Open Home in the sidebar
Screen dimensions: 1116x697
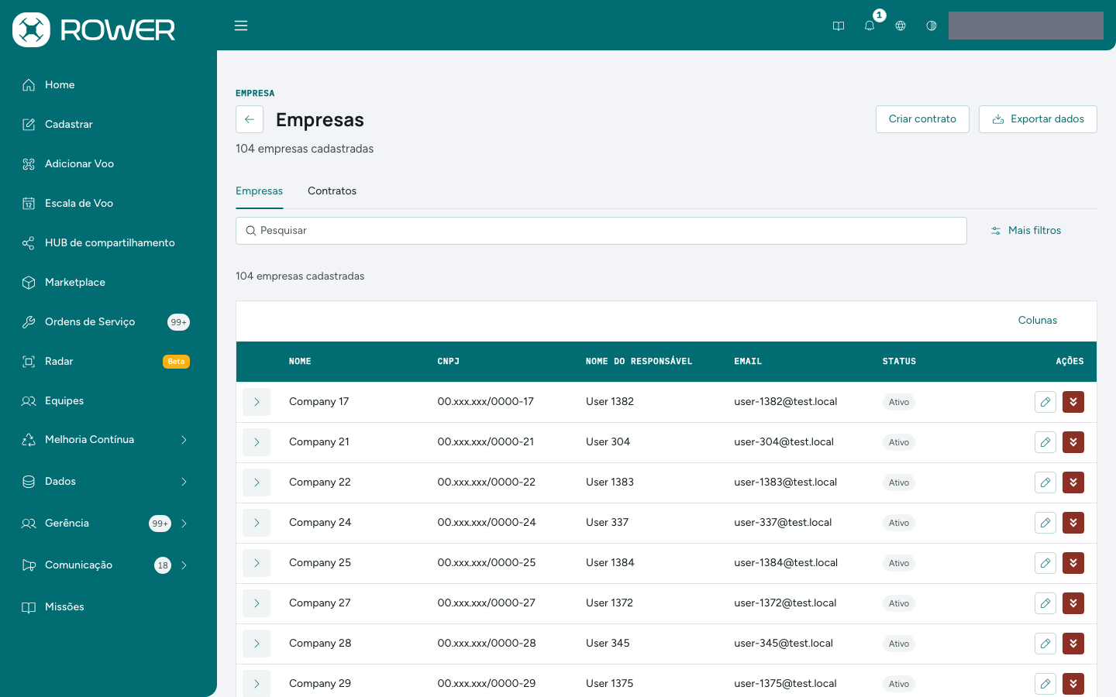tap(60, 85)
